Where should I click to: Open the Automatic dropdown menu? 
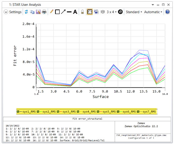click(x=153, y=12)
